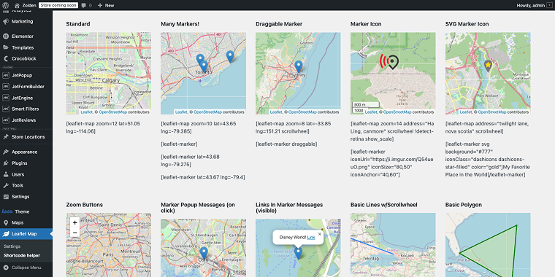Click the Sydney draggable marker pin
The height and width of the screenshot is (277, 555).
click(299, 67)
